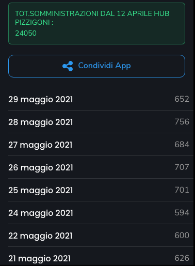Open the 29 maggio 2021 entry
Viewport: 195px width, 266px height.
click(x=101, y=99)
